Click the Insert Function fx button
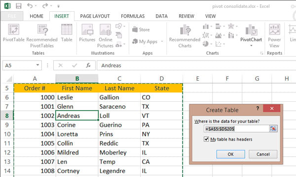The image size is (296, 177). (x=88, y=65)
